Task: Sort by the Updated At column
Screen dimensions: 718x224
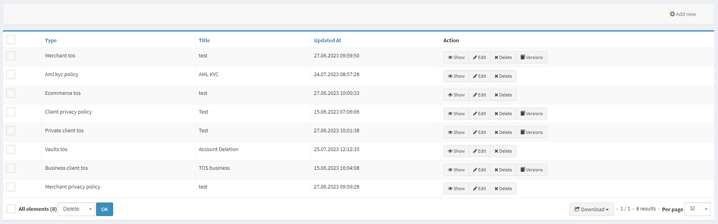Action: click(x=327, y=41)
